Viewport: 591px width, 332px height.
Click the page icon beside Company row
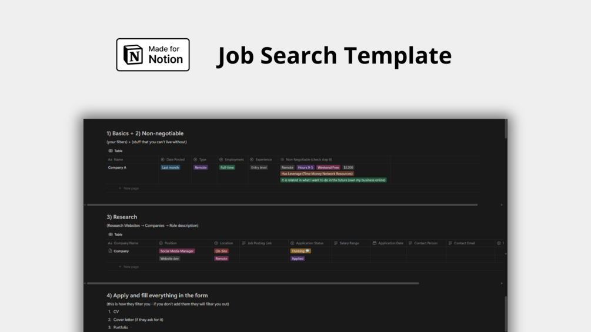click(x=110, y=251)
